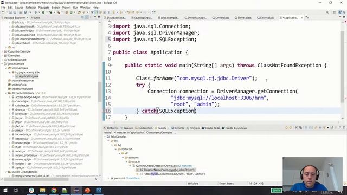Click the New file toolbar icon

3,12
